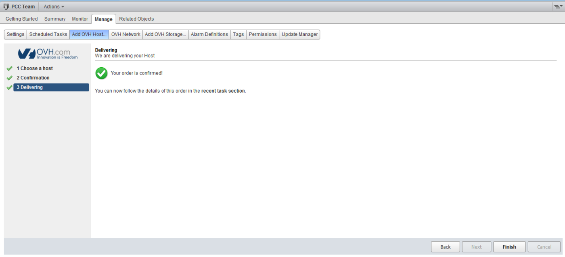Open the Actions dropdown menu
Viewport: 565px width, 257px height.
[54, 6]
